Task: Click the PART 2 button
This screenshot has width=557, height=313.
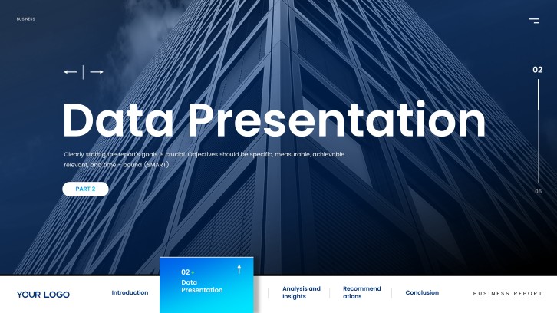Action: click(x=85, y=189)
